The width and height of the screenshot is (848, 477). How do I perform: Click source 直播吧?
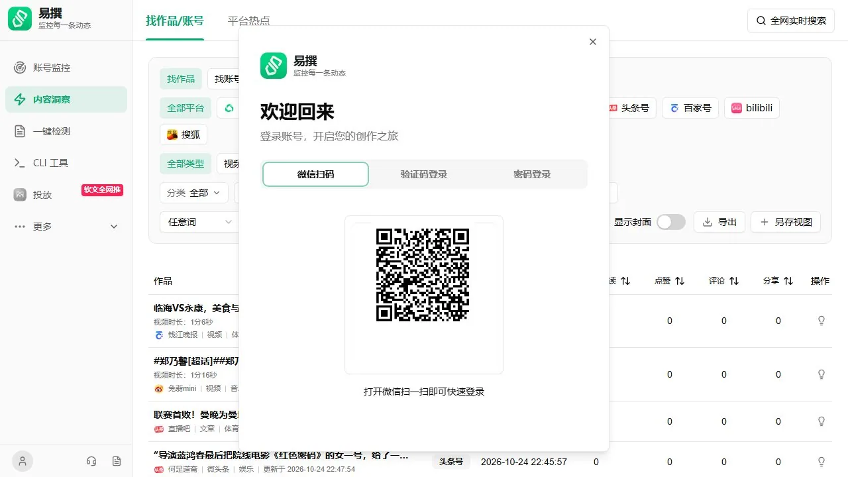[x=179, y=429]
